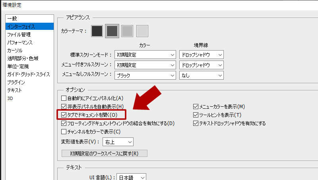Toggle 自動的にアイコンパネル化 checkbox
This screenshot has width=318, height=180.
[x=64, y=98]
